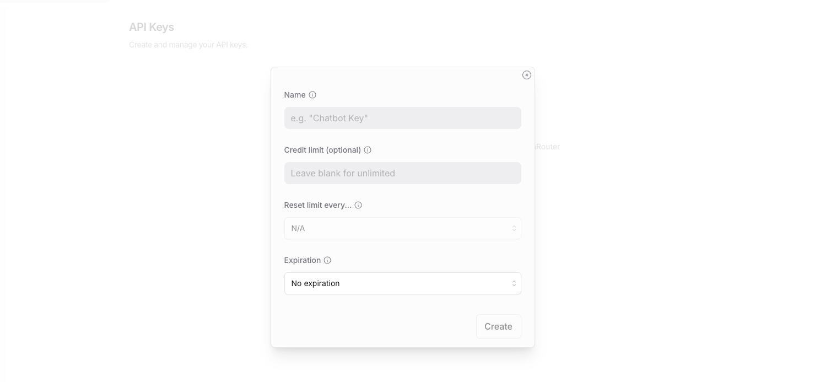Click the Expiration info icon

[x=327, y=260]
